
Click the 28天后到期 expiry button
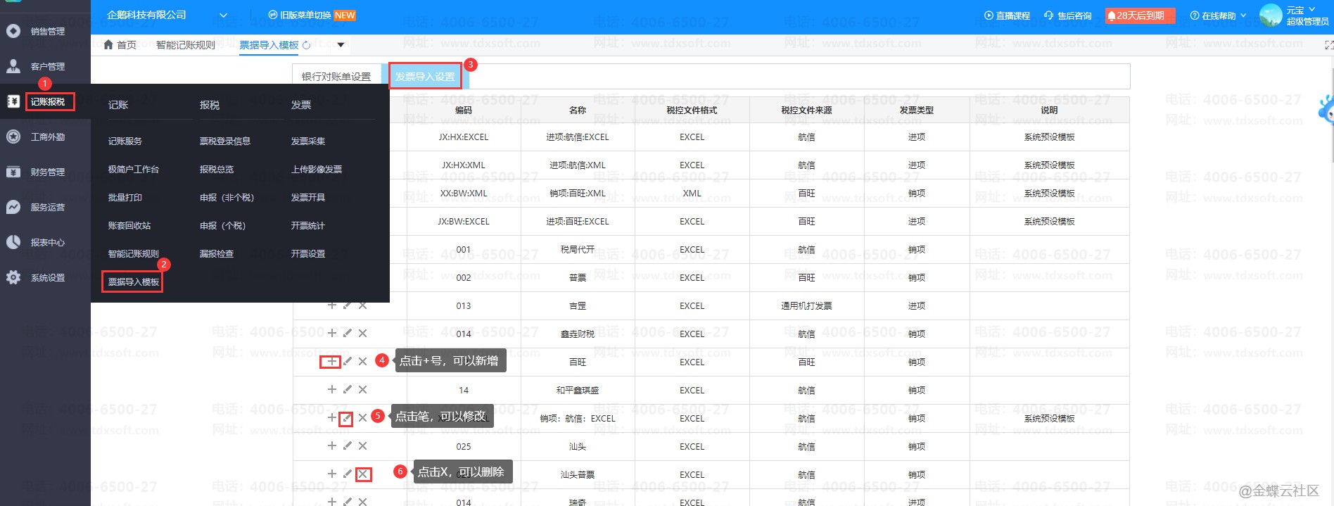point(1140,15)
